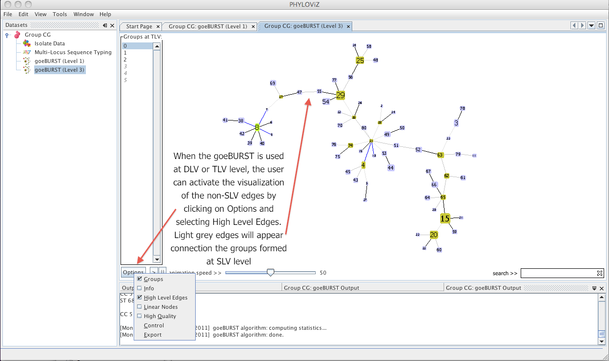The height and width of the screenshot is (361, 609).
Task: Select node 4 in the graph
Action: [363, 165]
